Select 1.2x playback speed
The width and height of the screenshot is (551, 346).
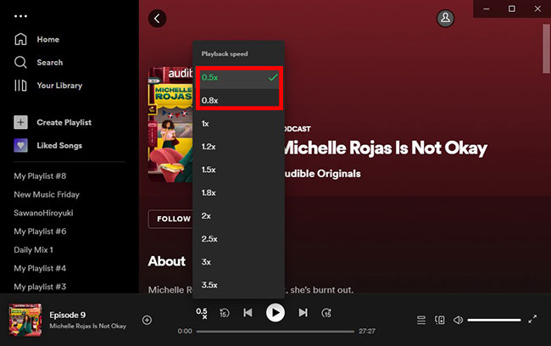tap(238, 146)
